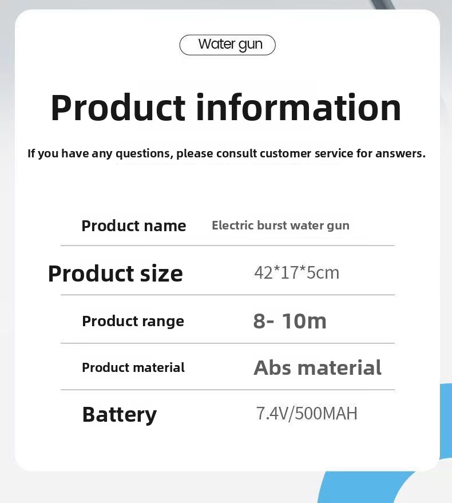Click the "Abs material" value

tap(318, 367)
